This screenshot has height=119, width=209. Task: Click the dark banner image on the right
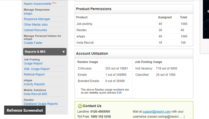click(x=206, y=19)
